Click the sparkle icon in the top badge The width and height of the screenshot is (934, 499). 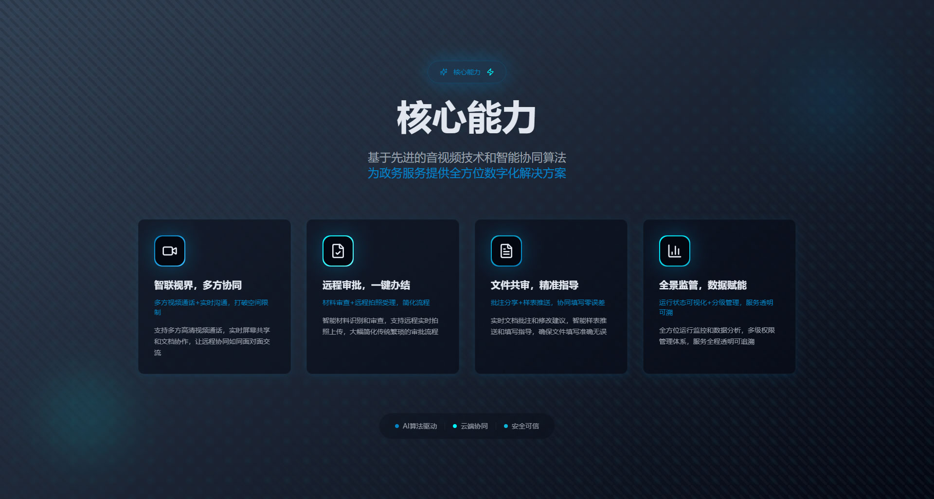[444, 72]
